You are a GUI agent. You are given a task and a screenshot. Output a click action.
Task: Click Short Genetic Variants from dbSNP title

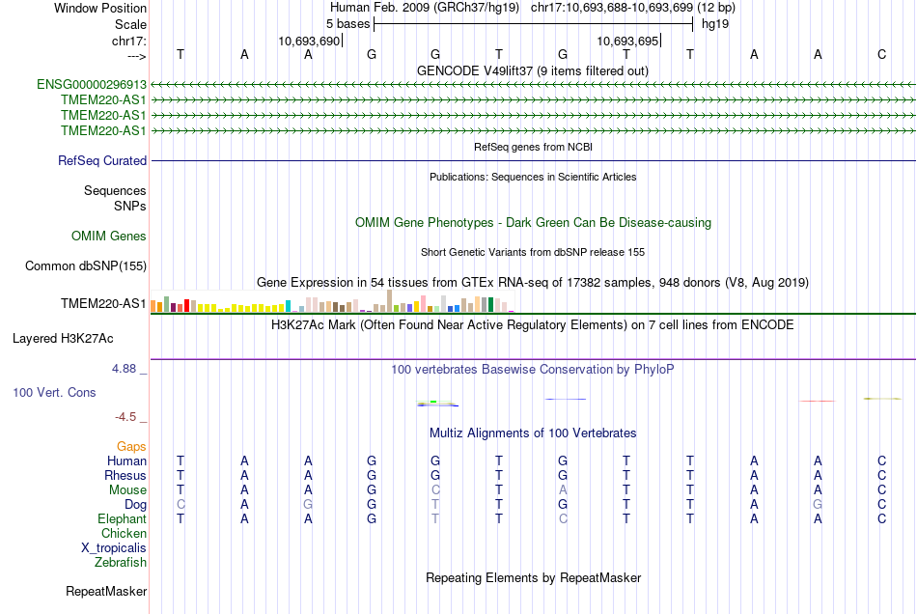(533, 253)
